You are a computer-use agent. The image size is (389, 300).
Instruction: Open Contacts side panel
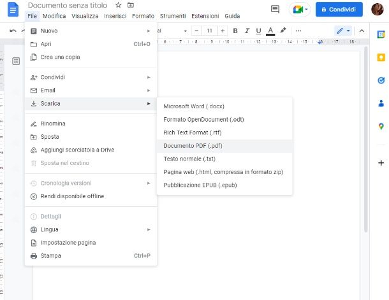tap(381, 103)
